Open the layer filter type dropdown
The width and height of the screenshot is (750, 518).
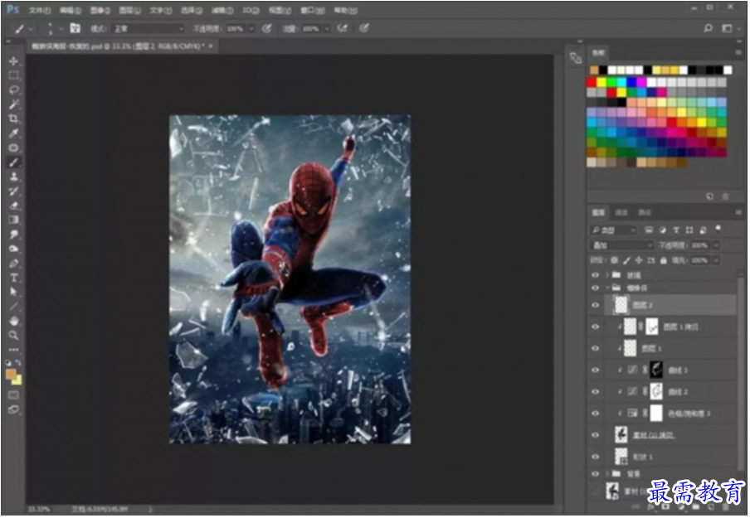click(614, 230)
